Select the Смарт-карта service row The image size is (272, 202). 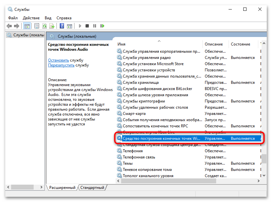point(189,114)
